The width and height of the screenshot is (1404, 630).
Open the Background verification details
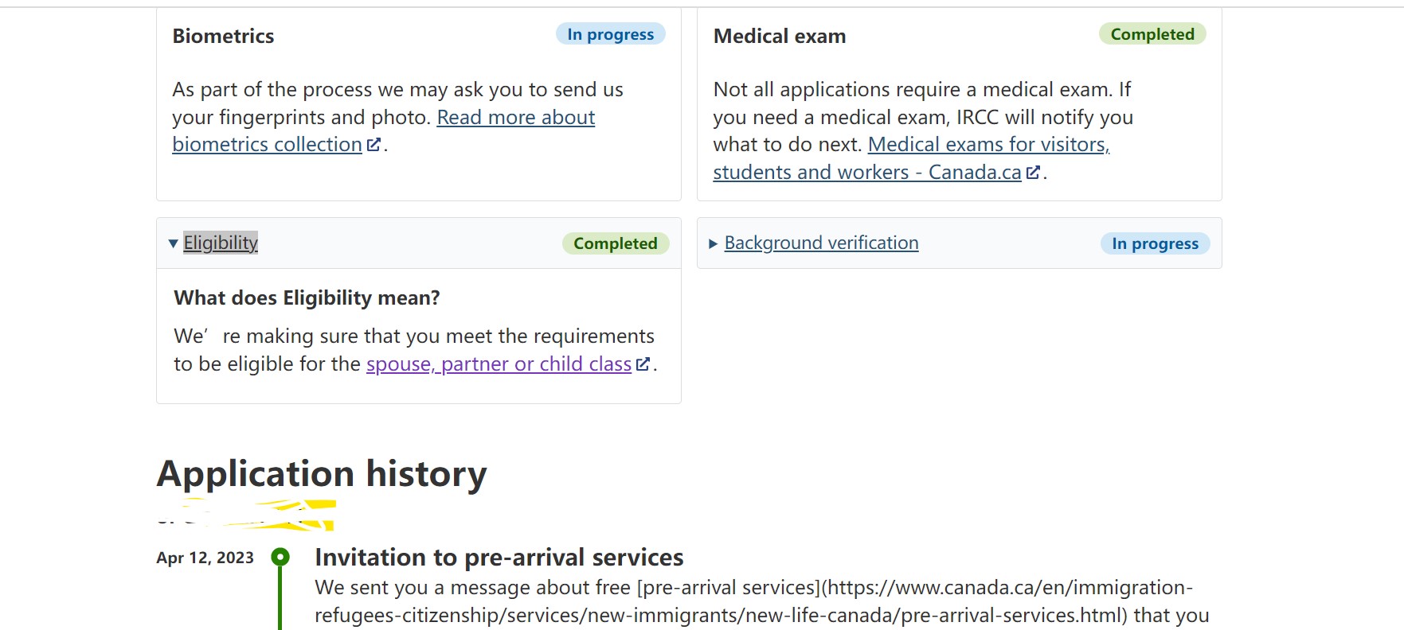coord(821,243)
